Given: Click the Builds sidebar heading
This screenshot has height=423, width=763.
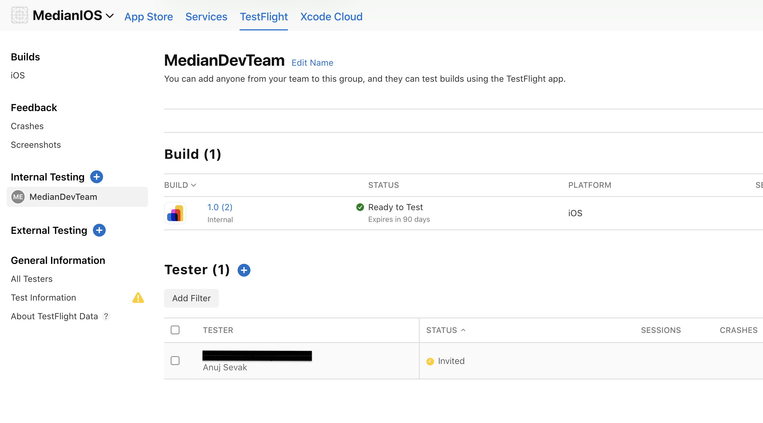Looking at the screenshot, I should [x=25, y=57].
